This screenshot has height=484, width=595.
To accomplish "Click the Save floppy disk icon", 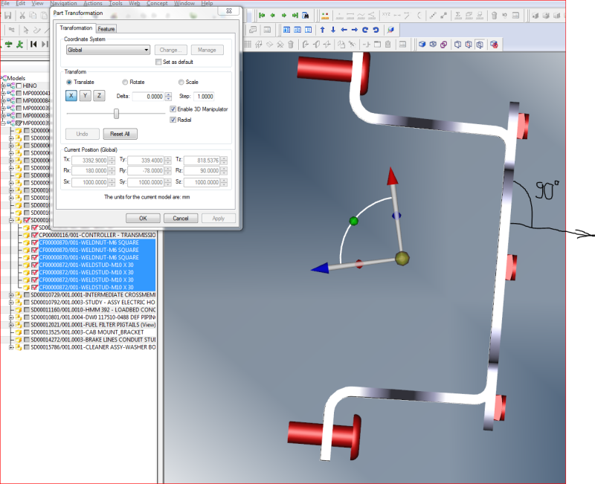I will point(7,16).
